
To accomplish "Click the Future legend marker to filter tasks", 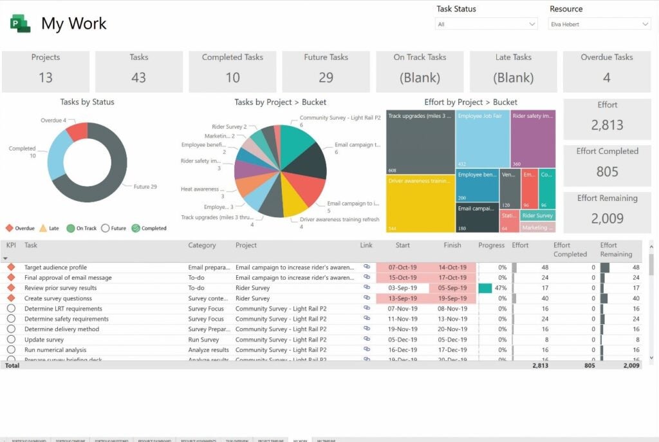I will 106,228.
